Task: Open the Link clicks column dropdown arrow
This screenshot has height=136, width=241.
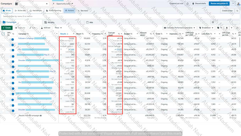Action: [215, 34]
